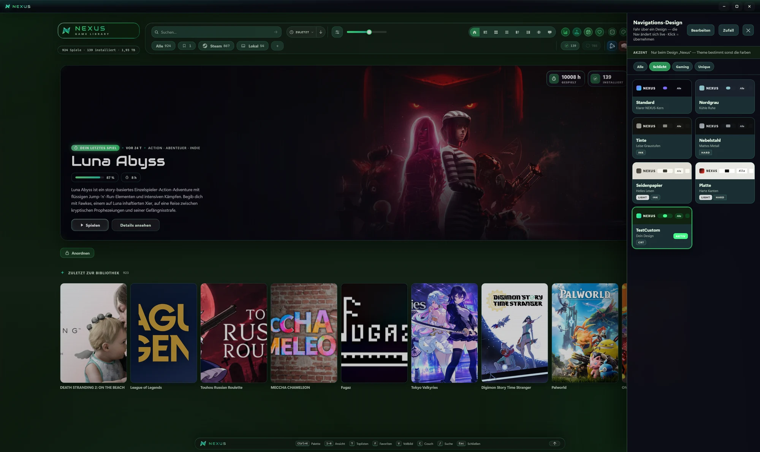Screen dimensions: 760x452
Task: Open the statistics bar chart icon
Action: pos(565,32)
